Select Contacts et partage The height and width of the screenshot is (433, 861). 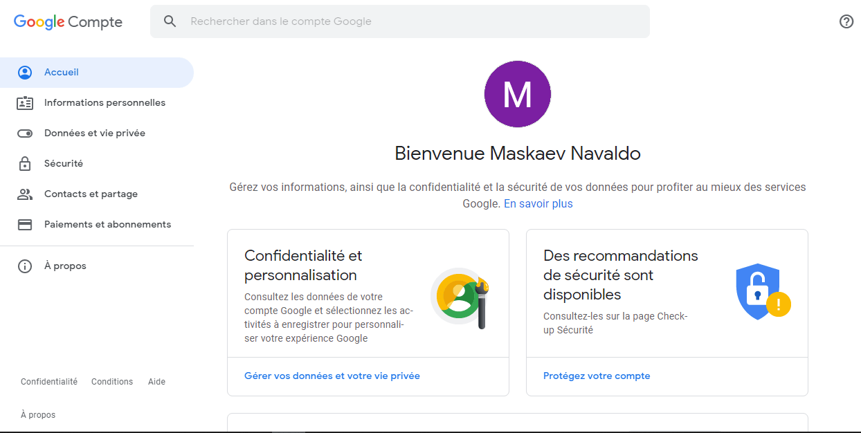(x=97, y=194)
